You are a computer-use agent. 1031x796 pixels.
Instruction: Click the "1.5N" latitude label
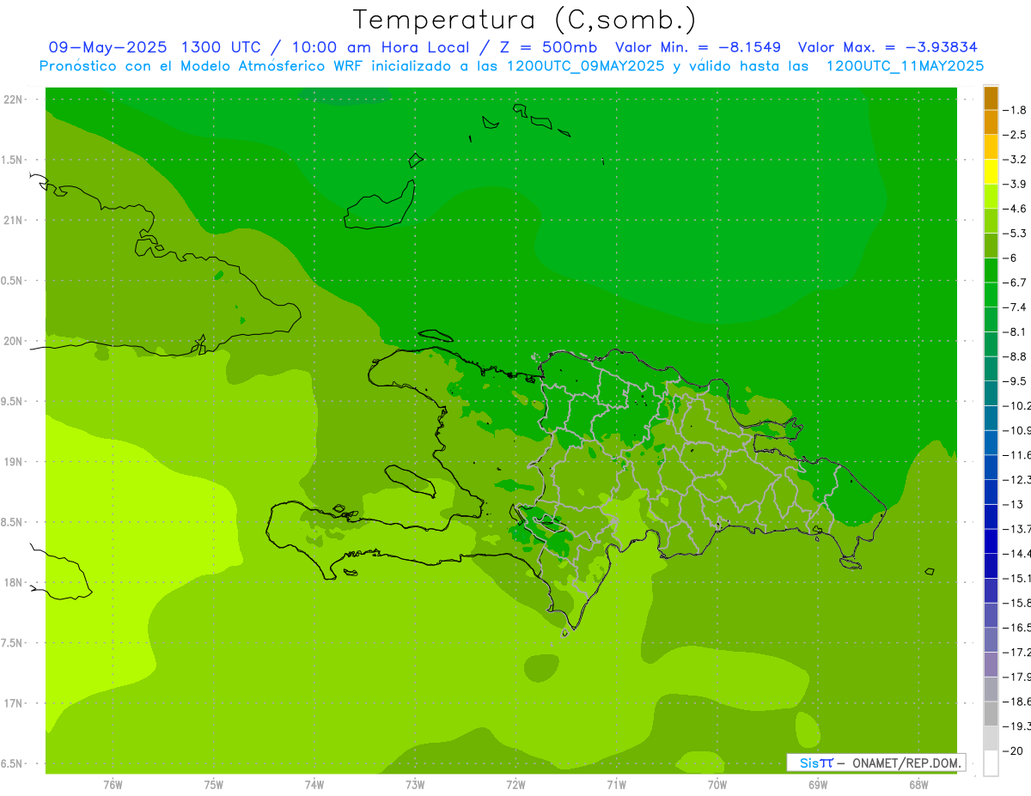(11, 160)
